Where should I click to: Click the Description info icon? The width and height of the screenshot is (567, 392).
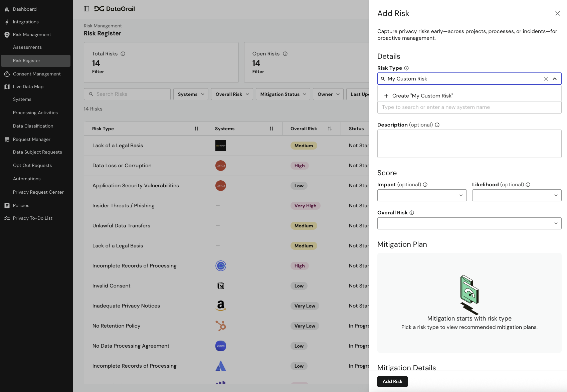(437, 125)
